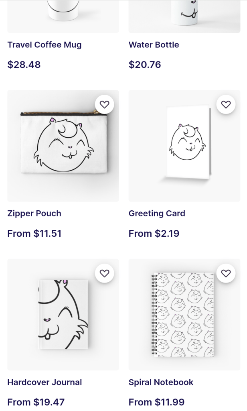This screenshot has height=411, width=247.
Task: Open the Hardcover Journal product image
Action: pyautogui.click(x=63, y=315)
